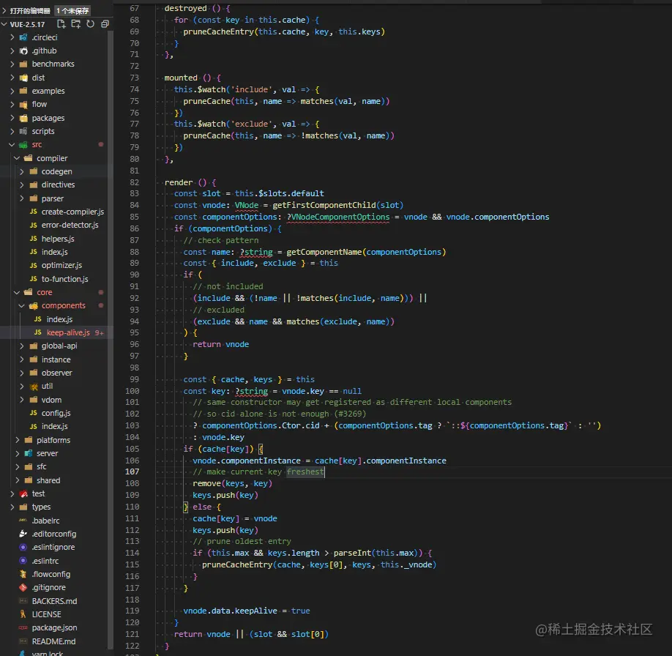Click the New File icon in explorer header
The width and height of the screenshot is (672, 656).
click(61, 24)
